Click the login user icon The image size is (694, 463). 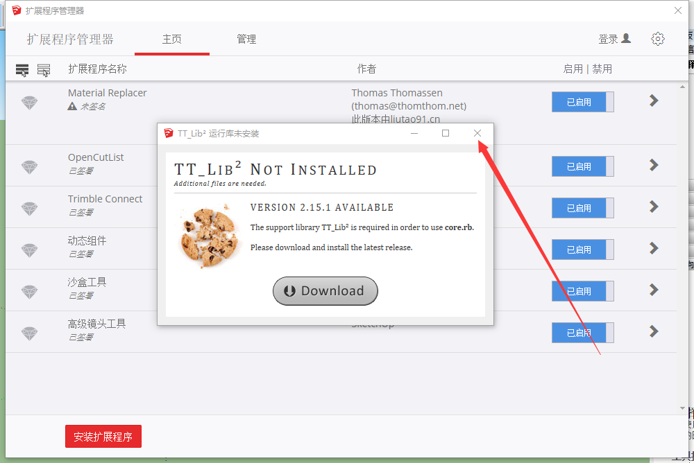click(x=626, y=39)
